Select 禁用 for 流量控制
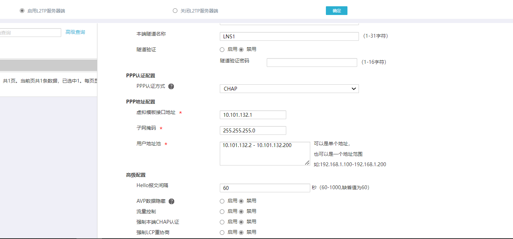513x239 pixels. pyautogui.click(x=241, y=211)
